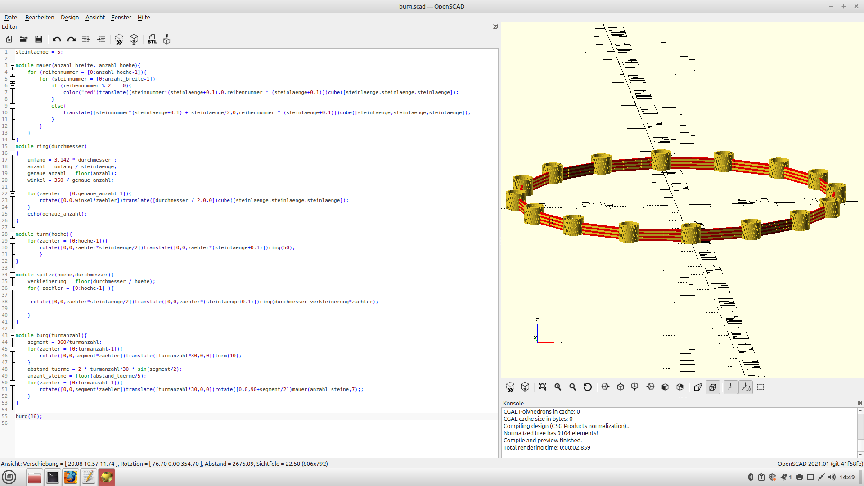Collapse the module mauer code fold

click(x=13, y=66)
